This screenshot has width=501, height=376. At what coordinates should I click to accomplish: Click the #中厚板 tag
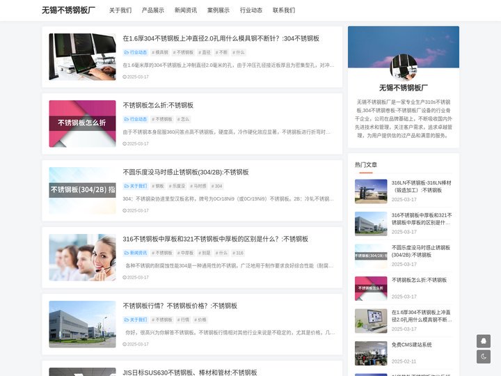(x=185, y=253)
